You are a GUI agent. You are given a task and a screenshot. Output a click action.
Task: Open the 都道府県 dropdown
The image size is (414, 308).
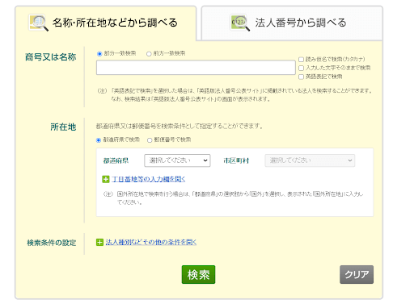point(177,160)
